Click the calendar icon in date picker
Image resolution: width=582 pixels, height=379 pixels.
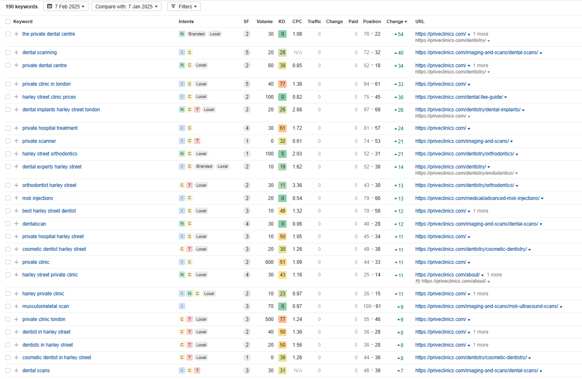tap(50, 7)
